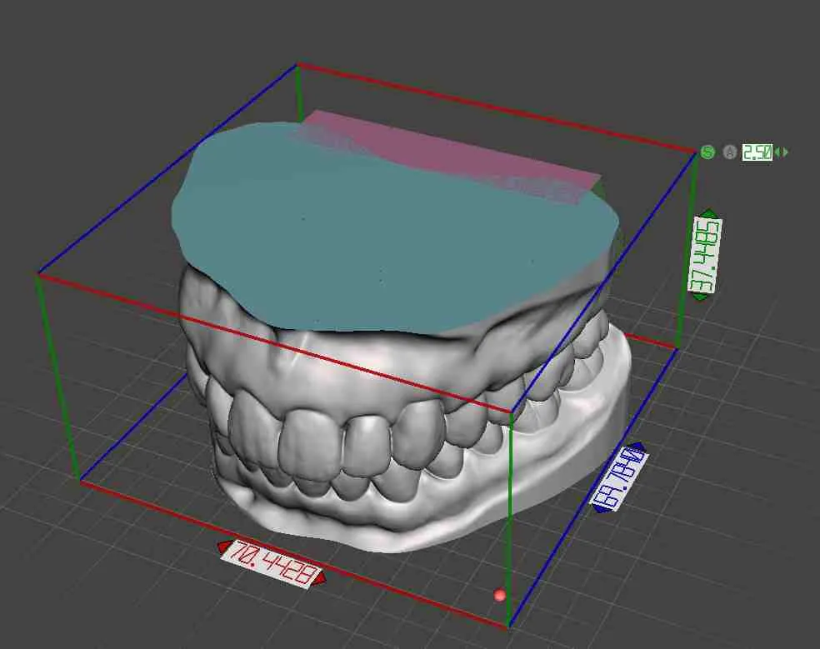Click blue arrow above 69.7640 label
Image resolution: width=820 pixels, height=649 pixels.
click(637, 446)
